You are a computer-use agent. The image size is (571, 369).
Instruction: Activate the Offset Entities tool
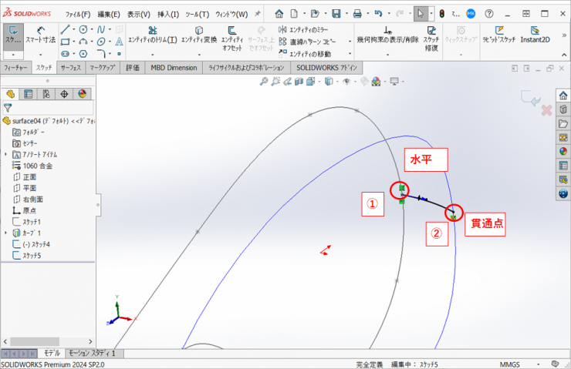coord(232,35)
